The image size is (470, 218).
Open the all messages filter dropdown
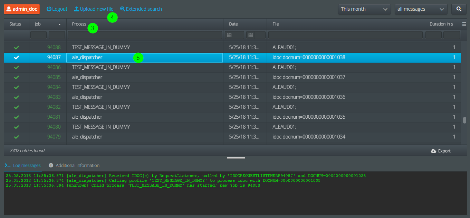point(421,9)
